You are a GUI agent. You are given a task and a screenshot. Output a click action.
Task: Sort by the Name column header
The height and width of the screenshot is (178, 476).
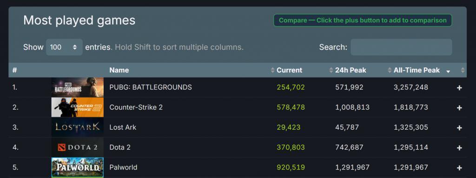pos(119,70)
